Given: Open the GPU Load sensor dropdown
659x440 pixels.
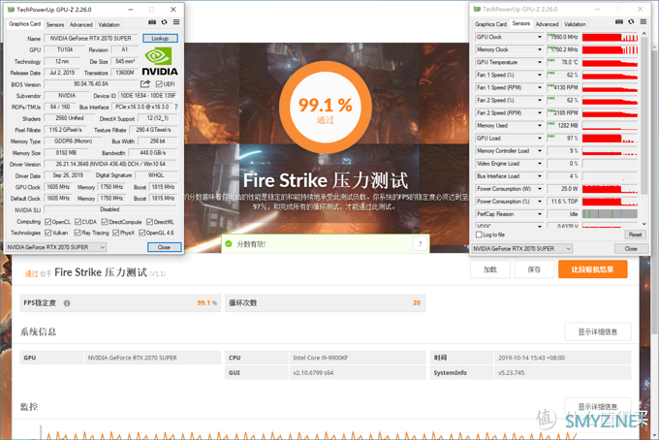Looking at the screenshot, I should (x=540, y=138).
